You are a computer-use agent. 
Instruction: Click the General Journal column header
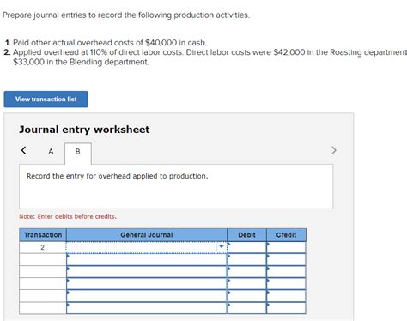pyautogui.click(x=147, y=235)
